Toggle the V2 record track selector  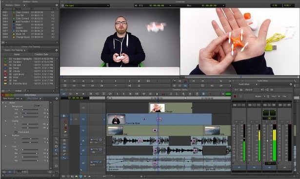[83, 119]
